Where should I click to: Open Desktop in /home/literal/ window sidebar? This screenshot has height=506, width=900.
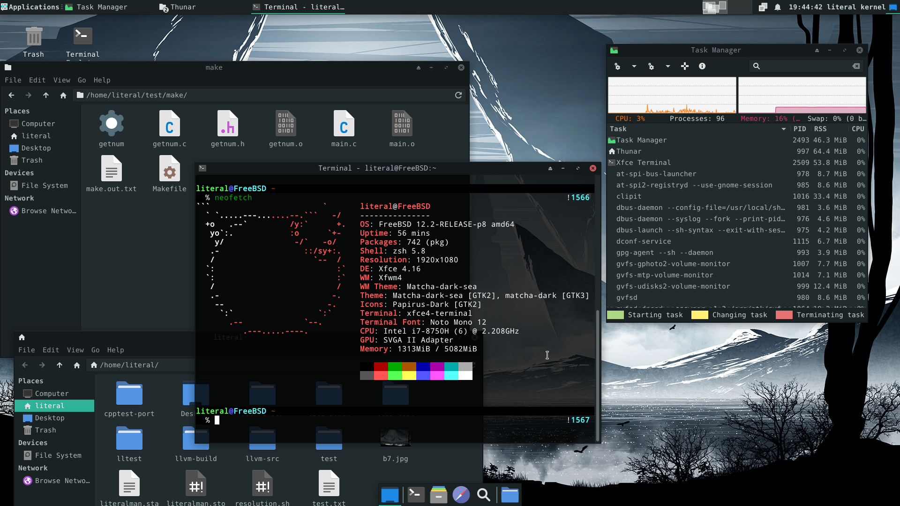(54, 418)
